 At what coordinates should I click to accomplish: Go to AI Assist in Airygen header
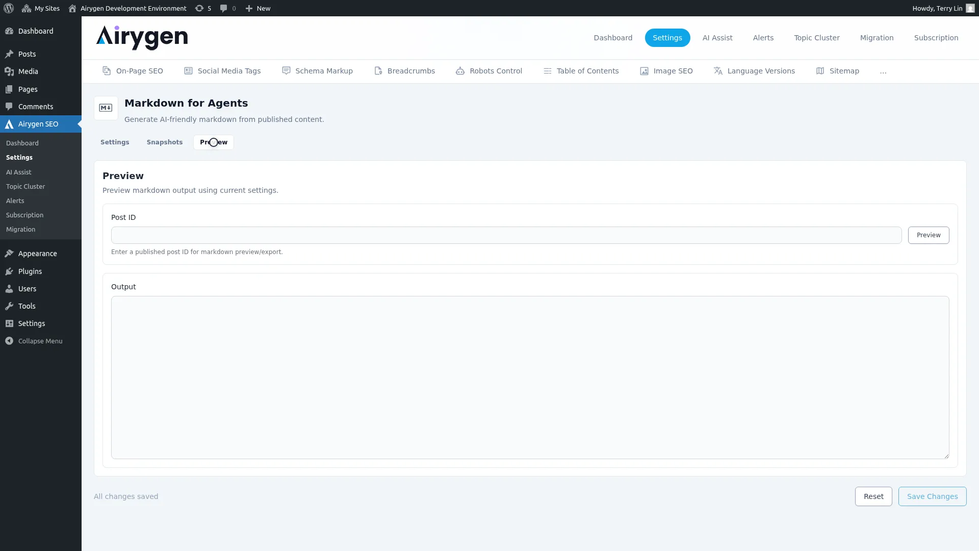[717, 38]
